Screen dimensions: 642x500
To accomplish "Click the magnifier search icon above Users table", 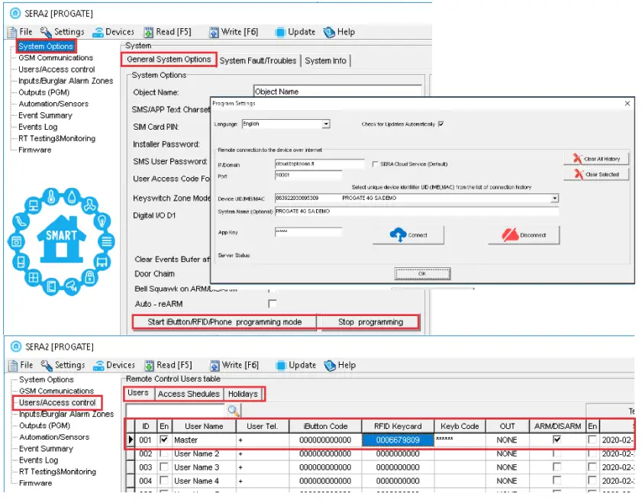I will click(x=234, y=411).
